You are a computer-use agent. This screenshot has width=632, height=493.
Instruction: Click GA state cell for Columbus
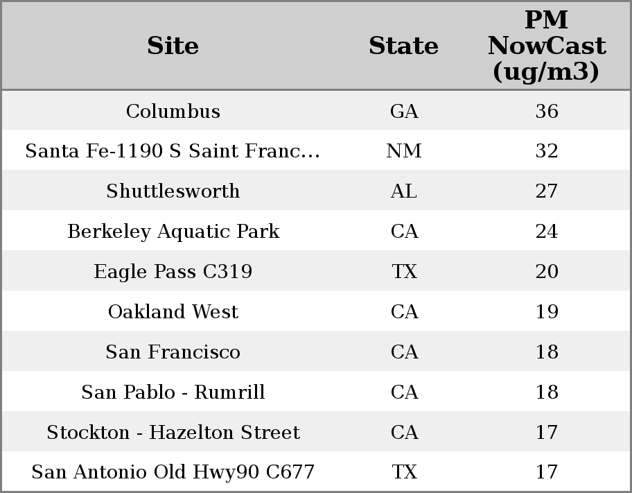click(x=404, y=111)
